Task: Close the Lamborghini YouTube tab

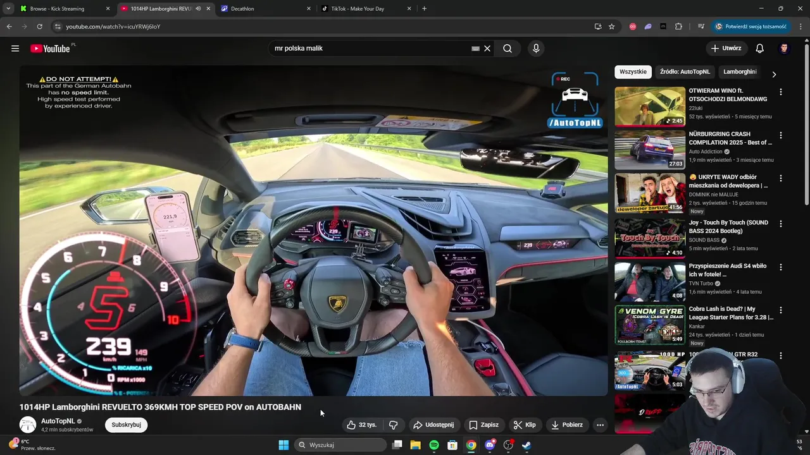Action: (208, 9)
